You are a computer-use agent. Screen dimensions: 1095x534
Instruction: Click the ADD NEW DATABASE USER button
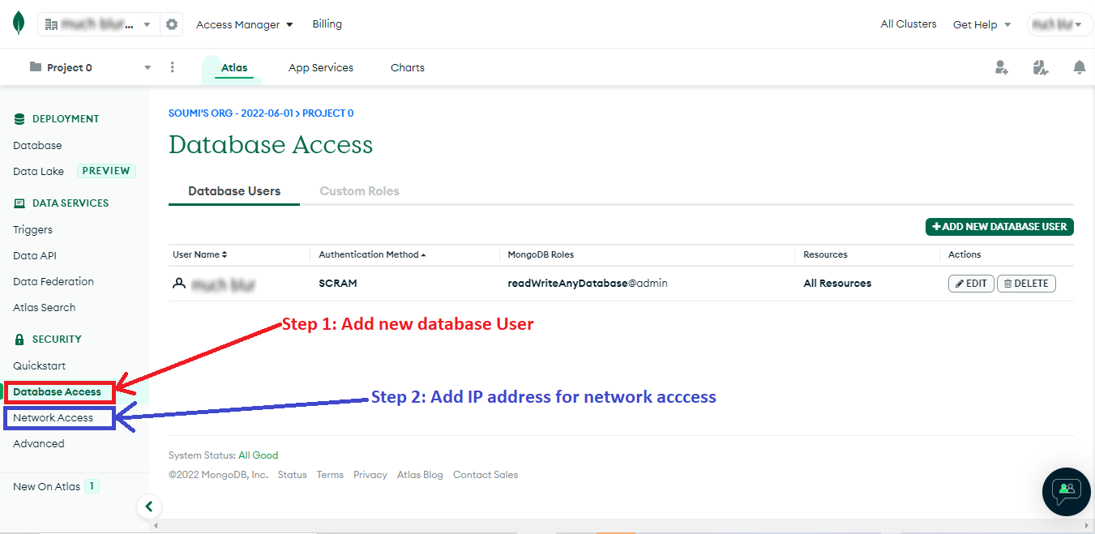(999, 227)
